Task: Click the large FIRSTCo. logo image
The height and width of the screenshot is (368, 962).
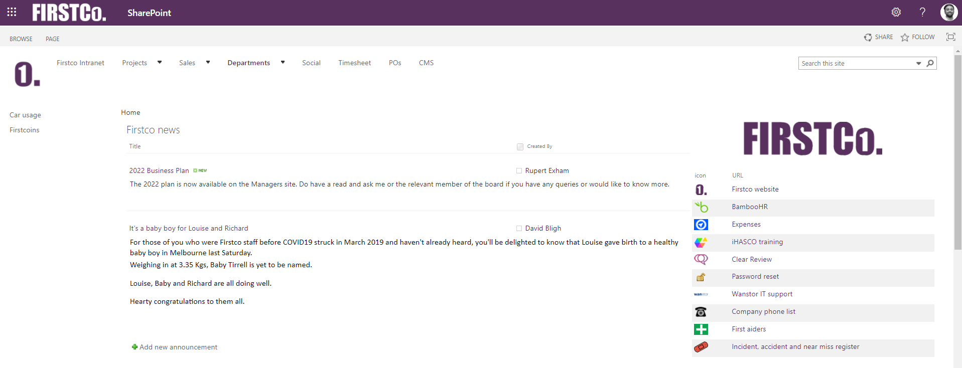Action: [813, 138]
